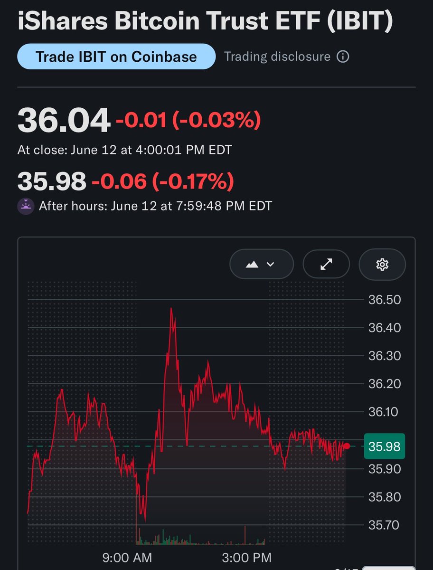Click the 36.50 axis label
The width and height of the screenshot is (433, 570).
385,300
